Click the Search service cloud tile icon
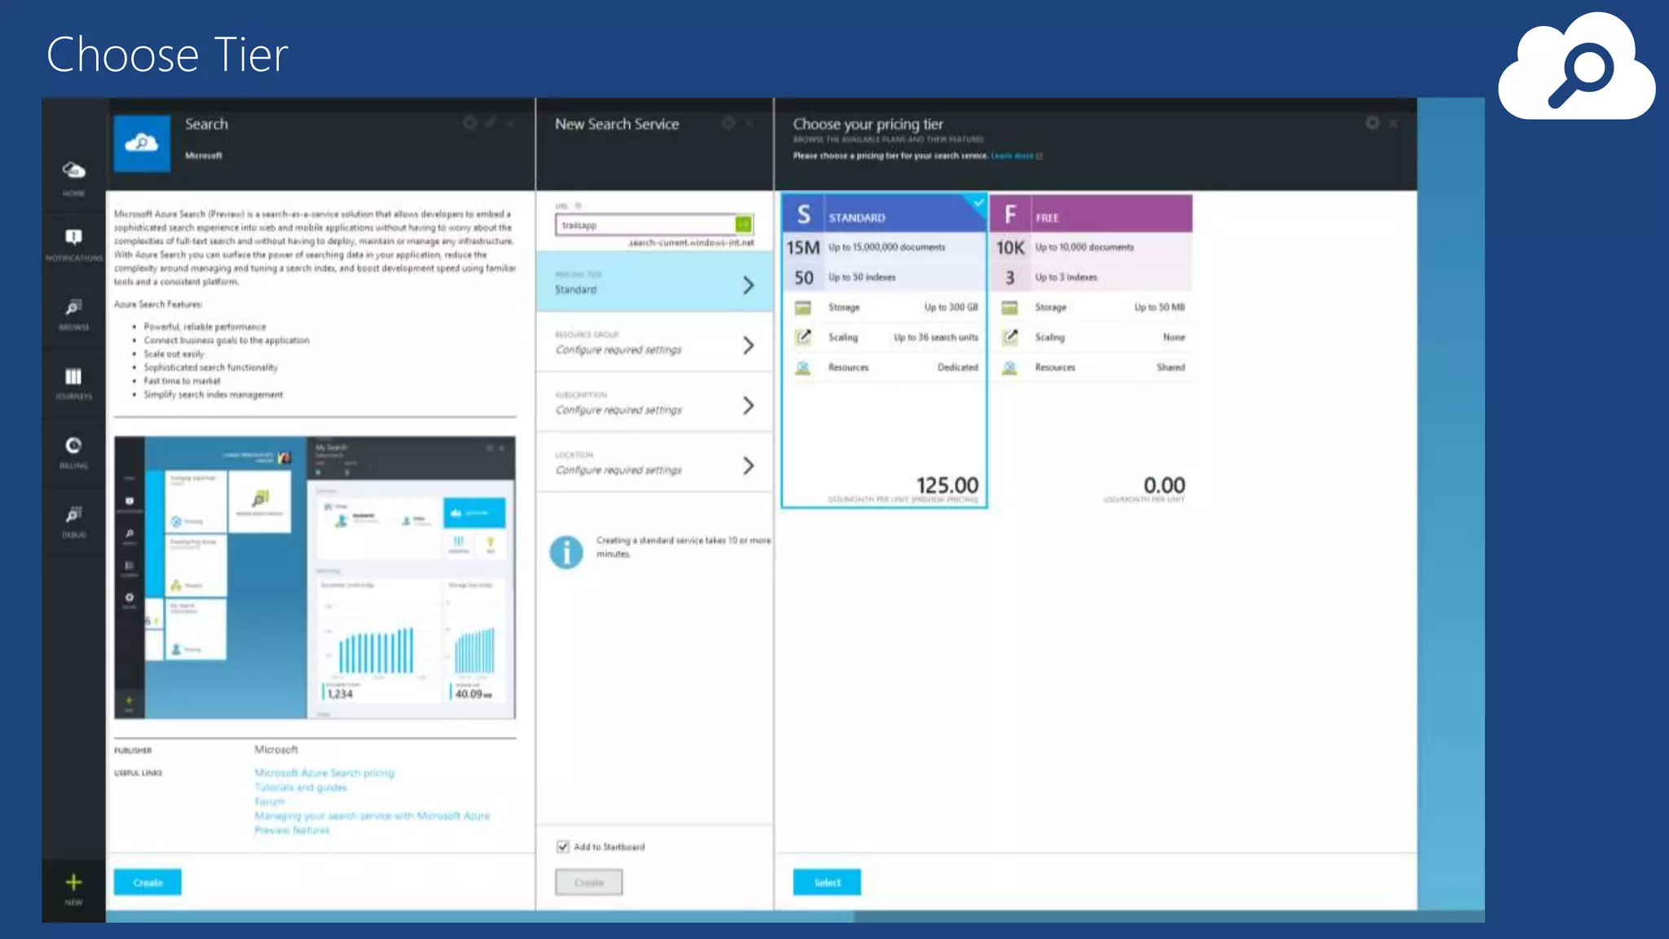 (x=142, y=143)
